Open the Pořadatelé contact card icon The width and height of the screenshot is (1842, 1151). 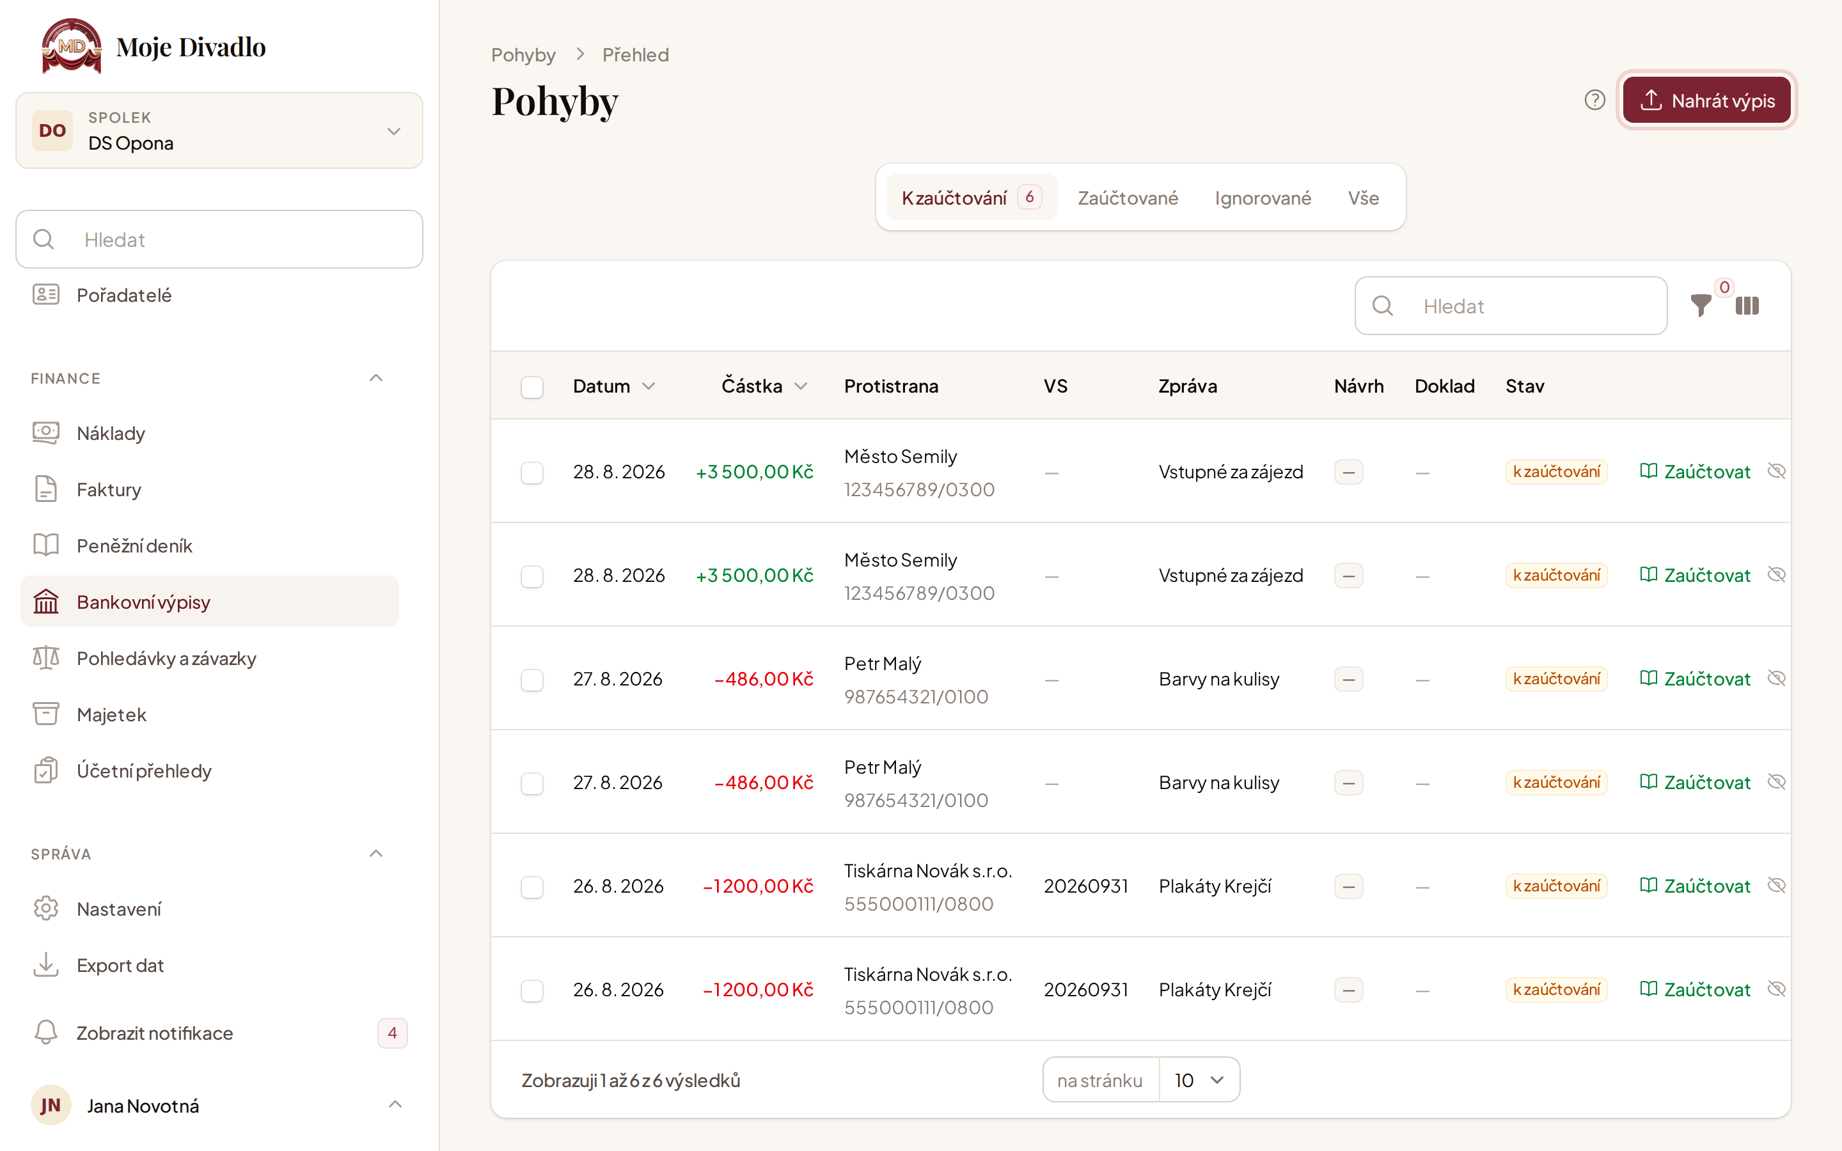(45, 295)
